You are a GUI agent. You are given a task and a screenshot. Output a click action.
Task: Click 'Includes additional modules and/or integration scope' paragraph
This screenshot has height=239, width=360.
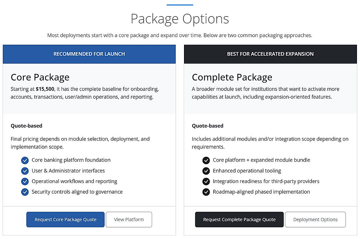pos(270,143)
